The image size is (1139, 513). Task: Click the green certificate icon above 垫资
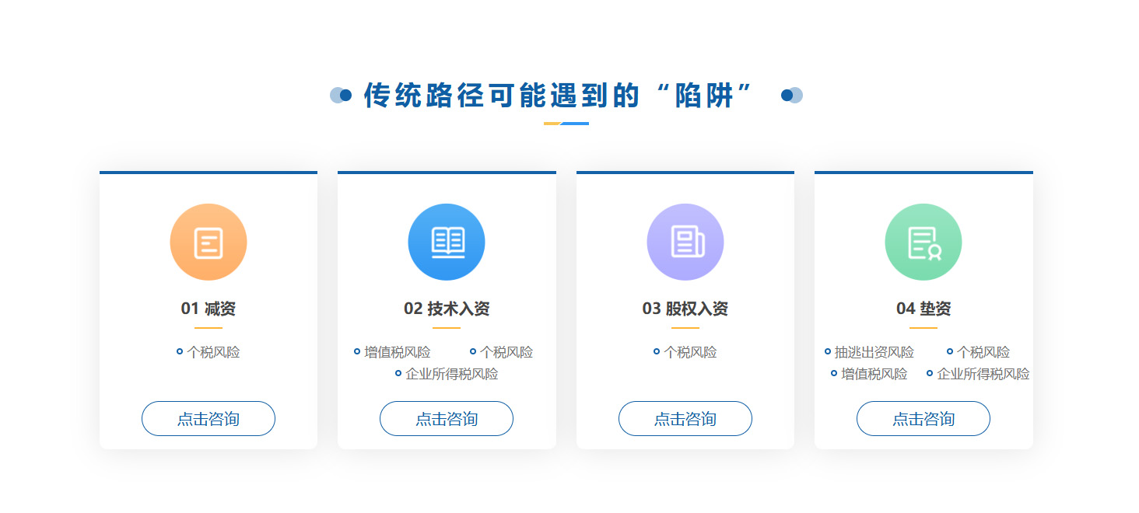pyautogui.click(x=923, y=242)
